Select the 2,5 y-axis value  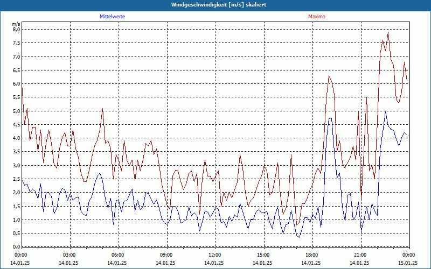(17, 179)
